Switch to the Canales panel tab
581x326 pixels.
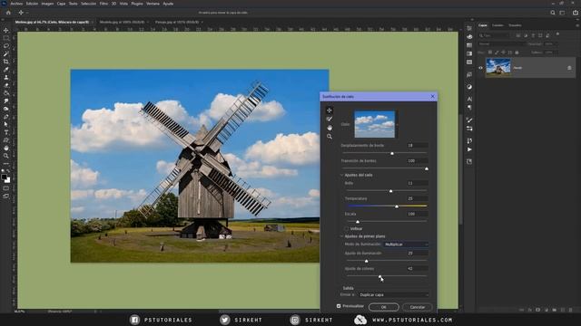tap(497, 25)
